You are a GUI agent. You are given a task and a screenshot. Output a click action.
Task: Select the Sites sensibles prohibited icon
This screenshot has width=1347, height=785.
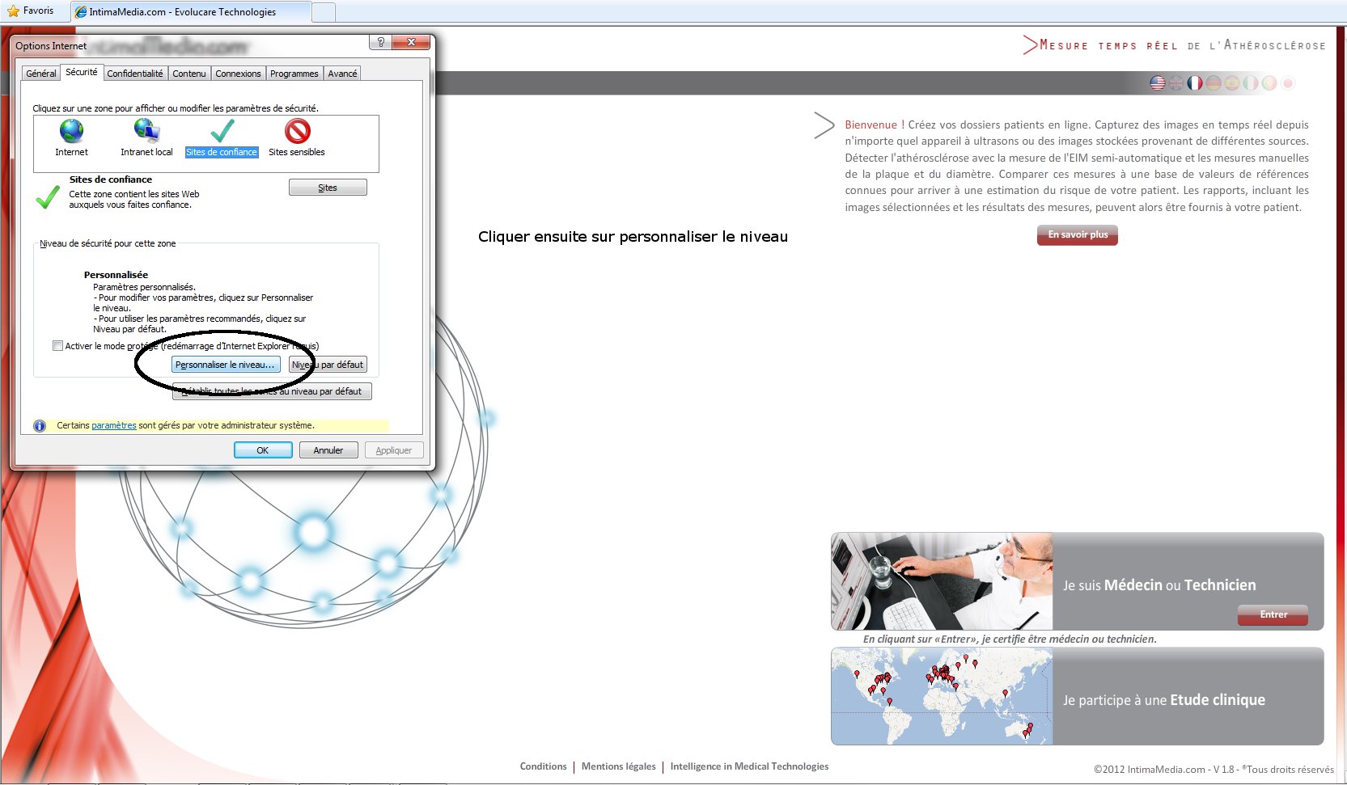point(297,131)
